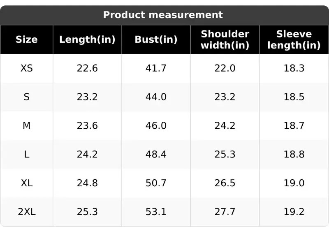Viewport: 329px width, 227px height.
Task: Click the 41.7 bust value for XS
Action: [156, 68]
